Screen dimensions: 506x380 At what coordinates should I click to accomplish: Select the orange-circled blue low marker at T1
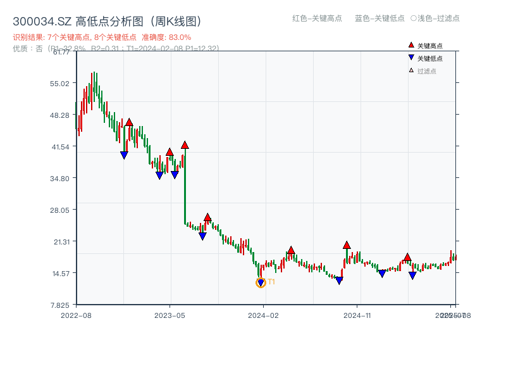261,283
